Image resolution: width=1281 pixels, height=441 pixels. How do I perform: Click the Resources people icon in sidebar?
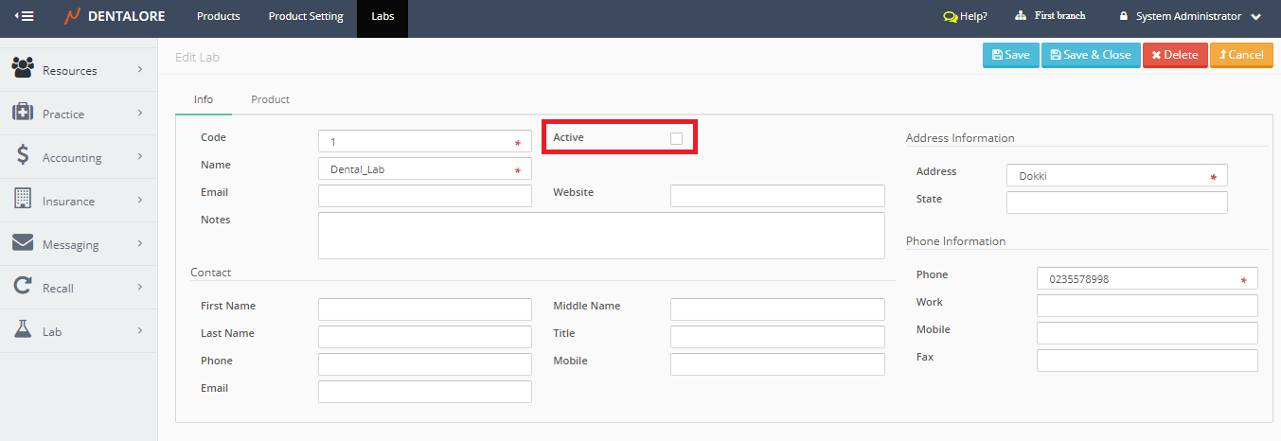point(23,69)
